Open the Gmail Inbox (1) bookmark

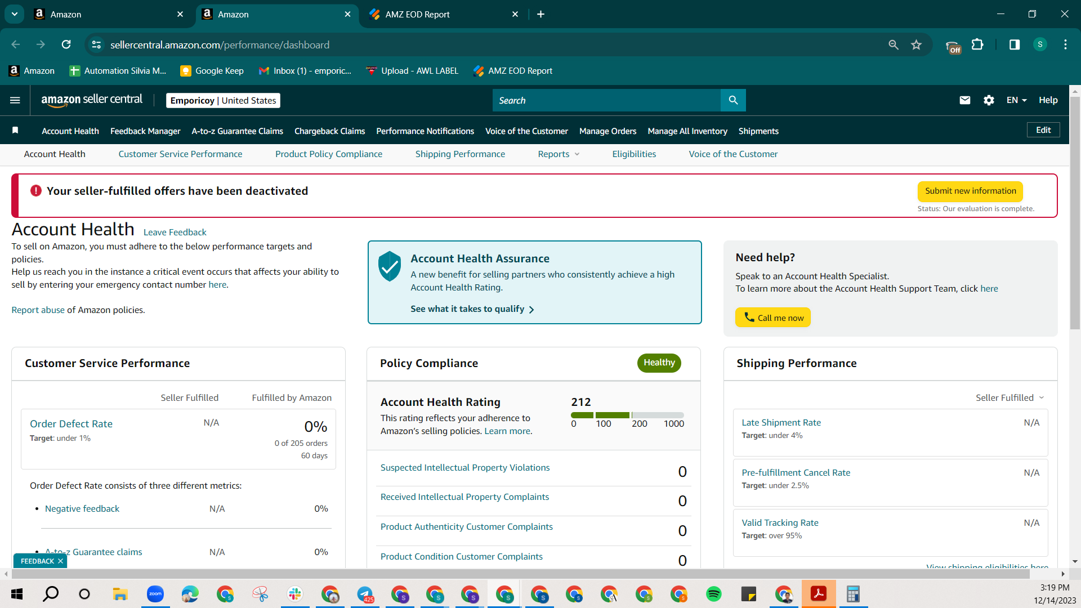tap(305, 71)
